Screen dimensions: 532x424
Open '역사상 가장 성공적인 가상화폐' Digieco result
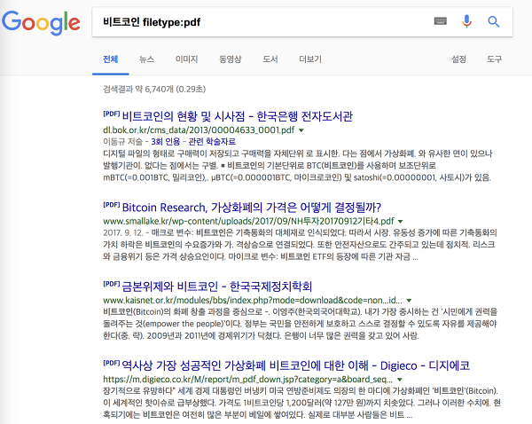coord(295,365)
